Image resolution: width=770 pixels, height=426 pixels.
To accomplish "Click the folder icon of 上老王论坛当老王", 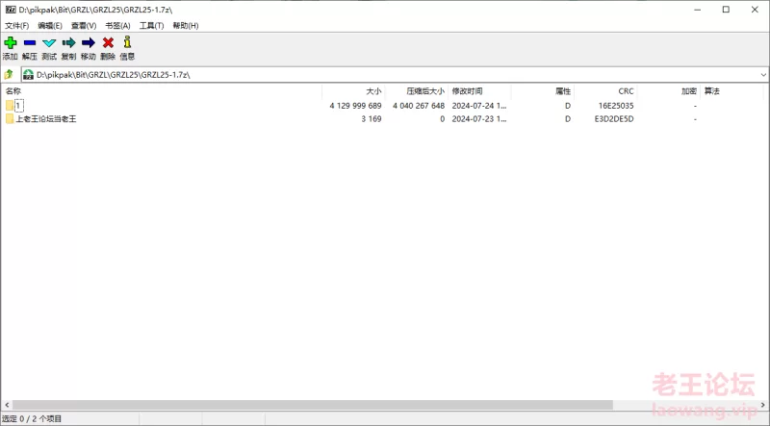I will pyautogui.click(x=10, y=119).
